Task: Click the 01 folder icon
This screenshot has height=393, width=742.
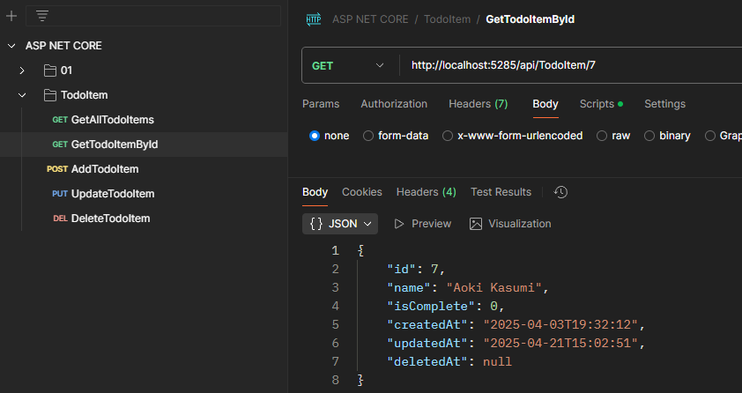Action: click(49, 70)
